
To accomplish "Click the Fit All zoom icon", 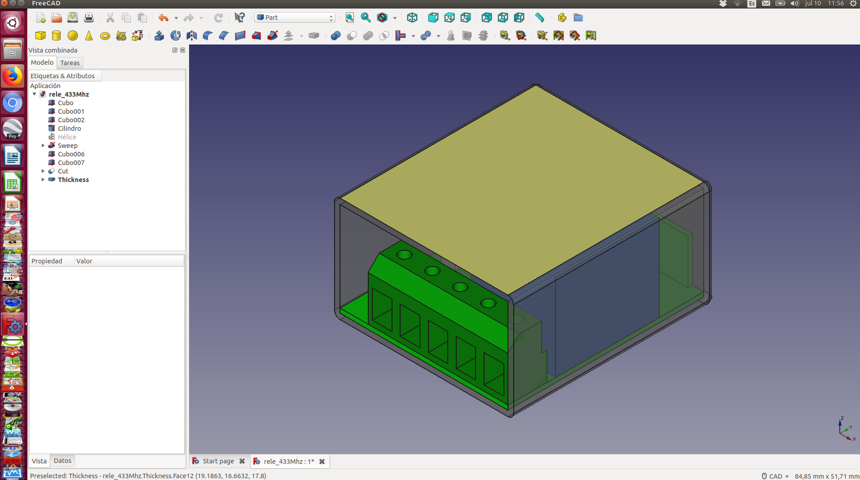I will point(349,18).
